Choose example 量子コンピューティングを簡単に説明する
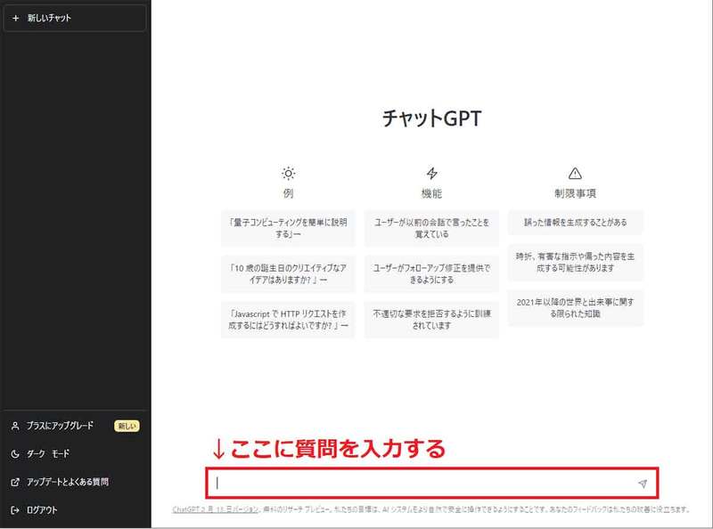 [x=288, y=228]
